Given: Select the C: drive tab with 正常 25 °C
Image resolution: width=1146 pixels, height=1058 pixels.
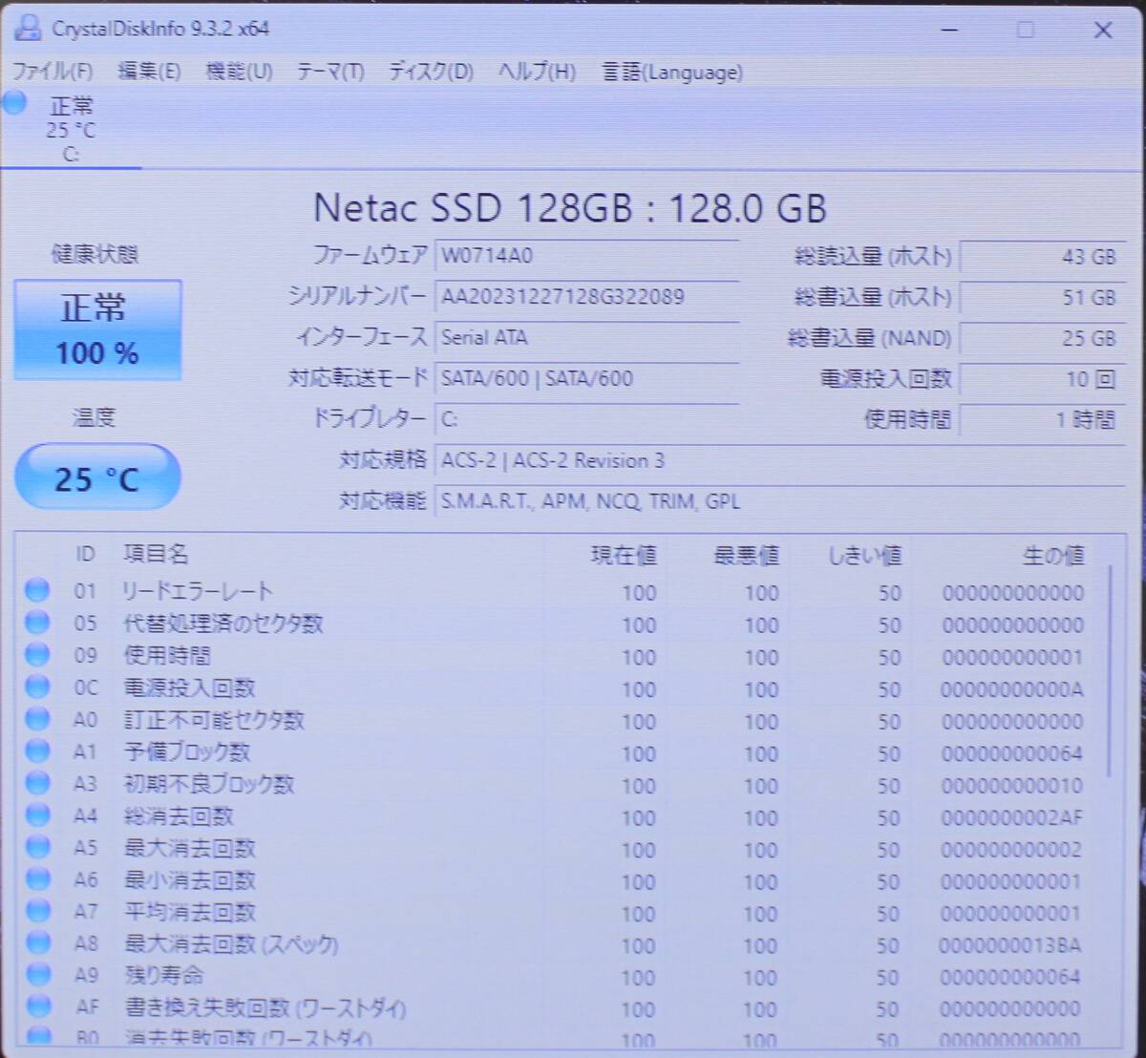Looking at the screenshot, I should (72, 129).
